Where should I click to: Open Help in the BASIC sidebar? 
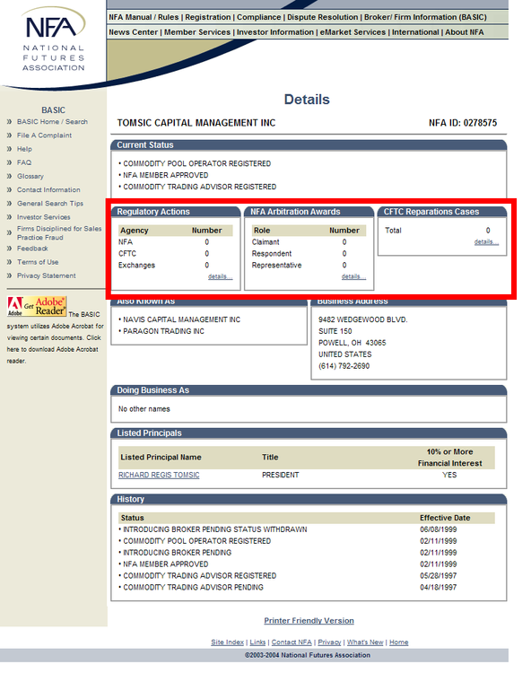click(x=24, y=149)
